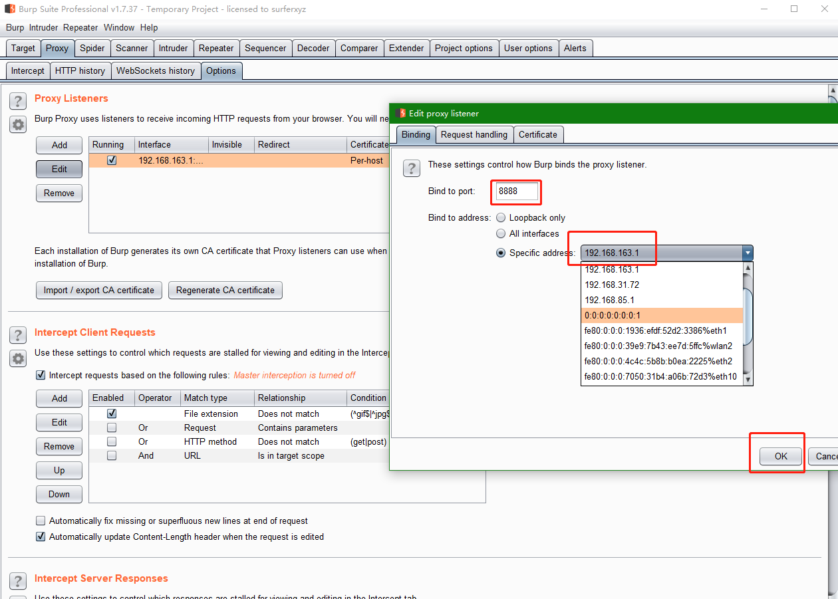Pick 192.168.163.1 entry in the dropdown list
The width and height of the screenshot is (838, 599).
662,269
